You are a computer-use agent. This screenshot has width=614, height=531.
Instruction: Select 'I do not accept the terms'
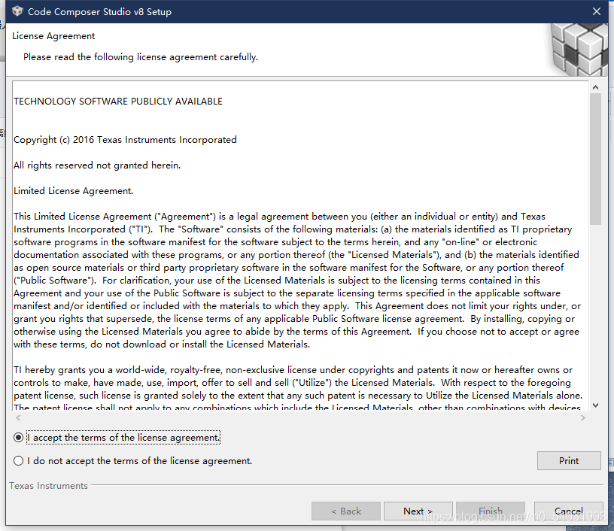coord(19,460)
